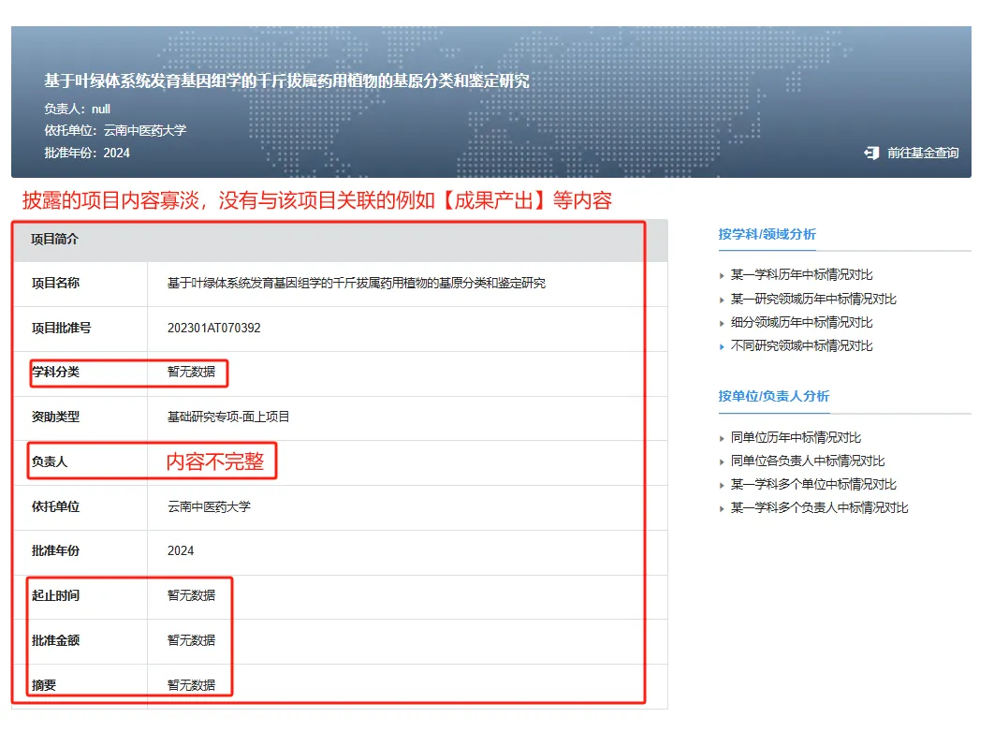The height and width of the screenshot is (732, 994).
Task: Select the 按学科/领域分析 section heading
Action: (767, 234)
